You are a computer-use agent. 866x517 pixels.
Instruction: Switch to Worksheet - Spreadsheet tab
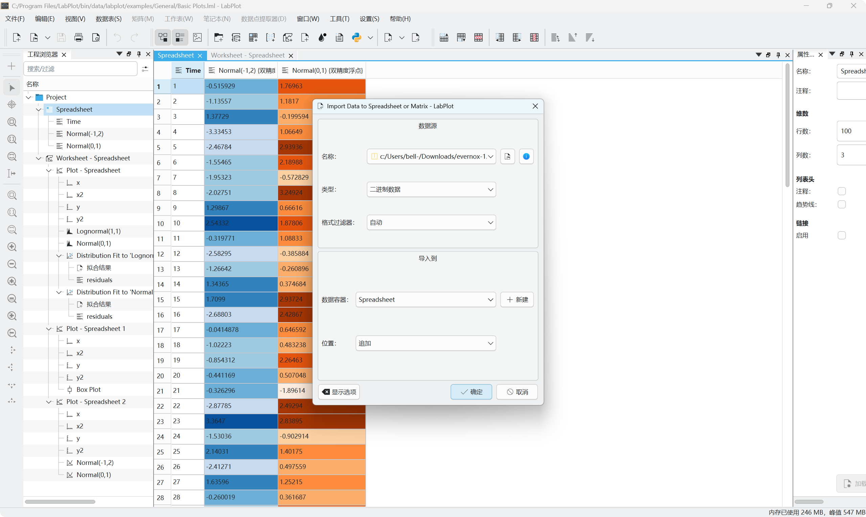(x=248, y=55)
